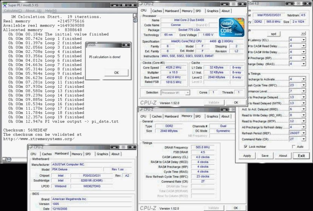This screenshot has height=211, width=313.
Task: Open the Read to Precharge (tRTP) dropdown
Action: pos(304,121)
